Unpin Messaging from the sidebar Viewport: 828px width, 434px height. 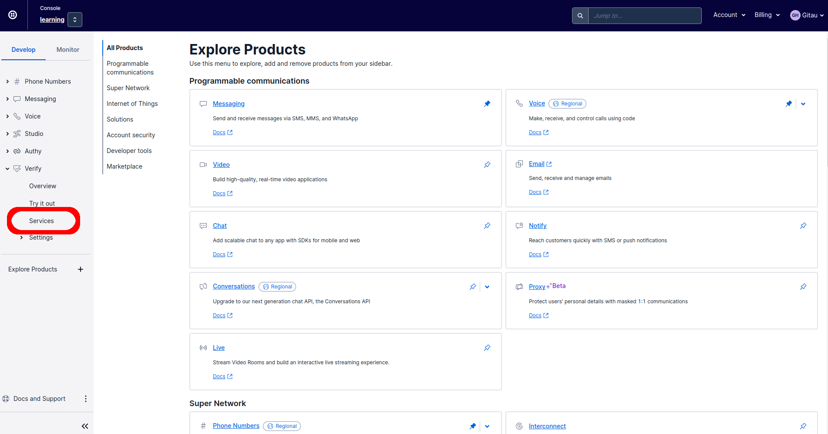tap(487, 104)
